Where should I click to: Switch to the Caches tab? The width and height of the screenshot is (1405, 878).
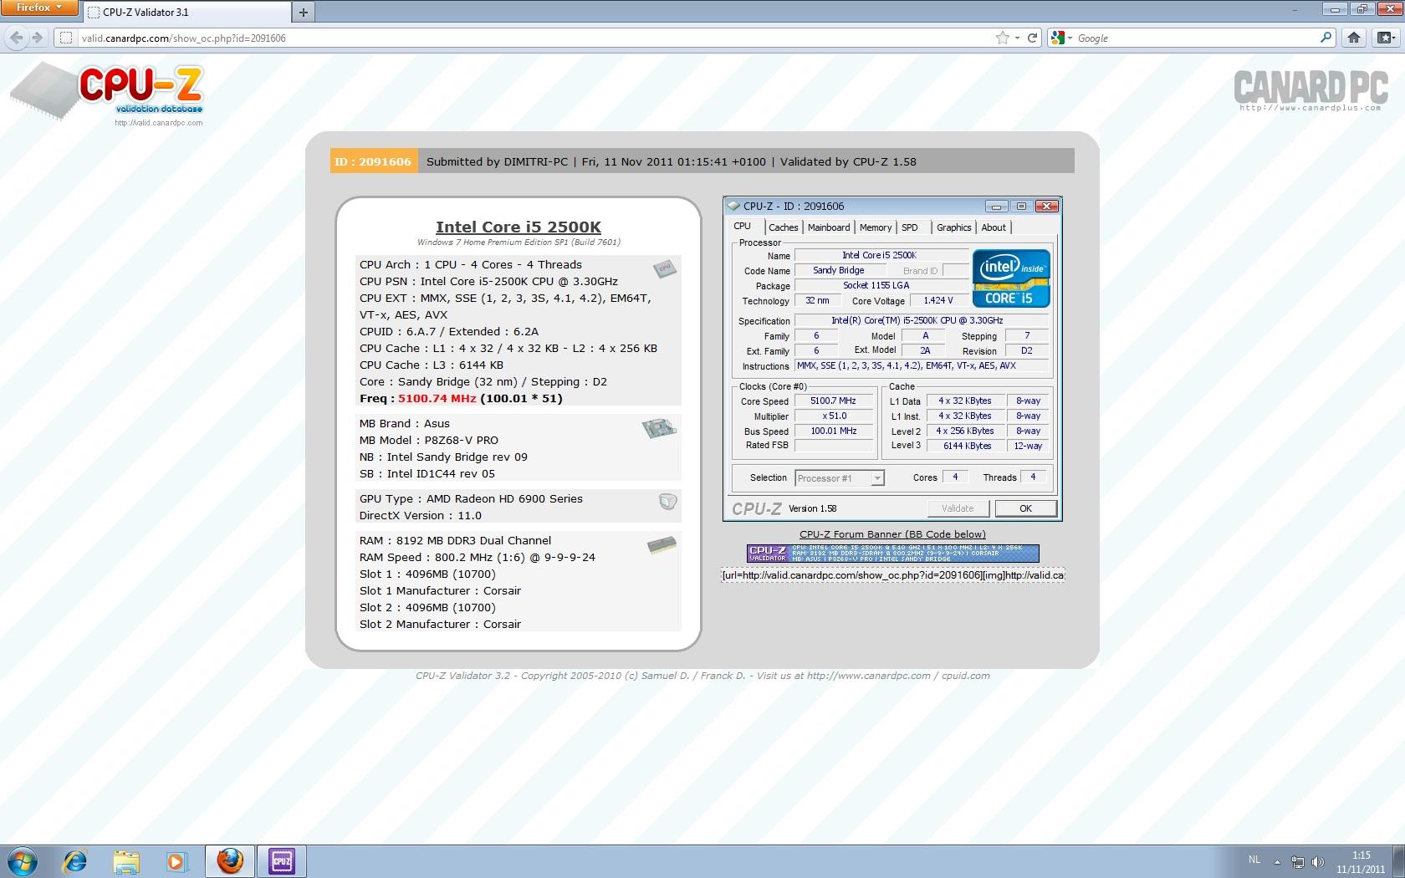tap(784, 227)
